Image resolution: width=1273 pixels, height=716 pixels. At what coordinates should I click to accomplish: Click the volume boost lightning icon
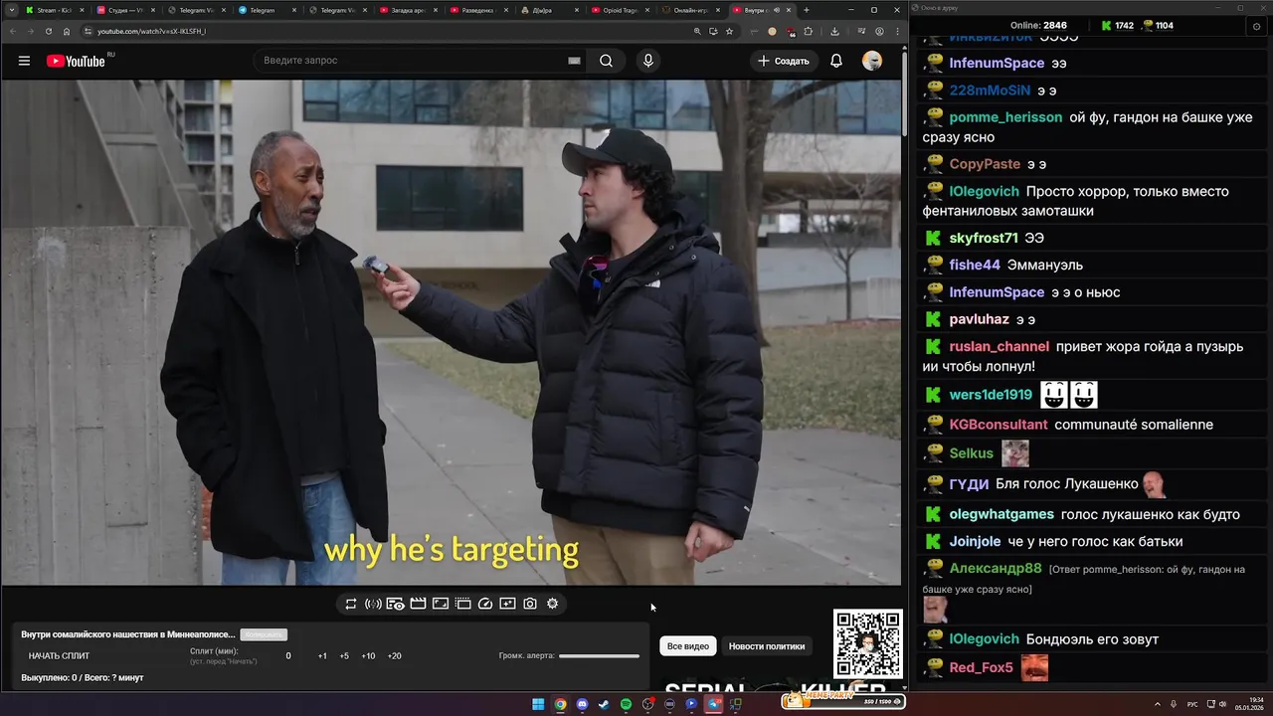[373, 604]
